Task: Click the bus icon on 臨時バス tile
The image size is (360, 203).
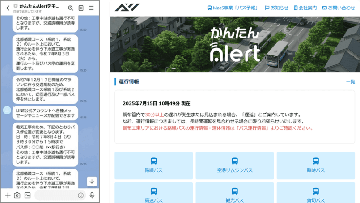Action: pos(316,161)
